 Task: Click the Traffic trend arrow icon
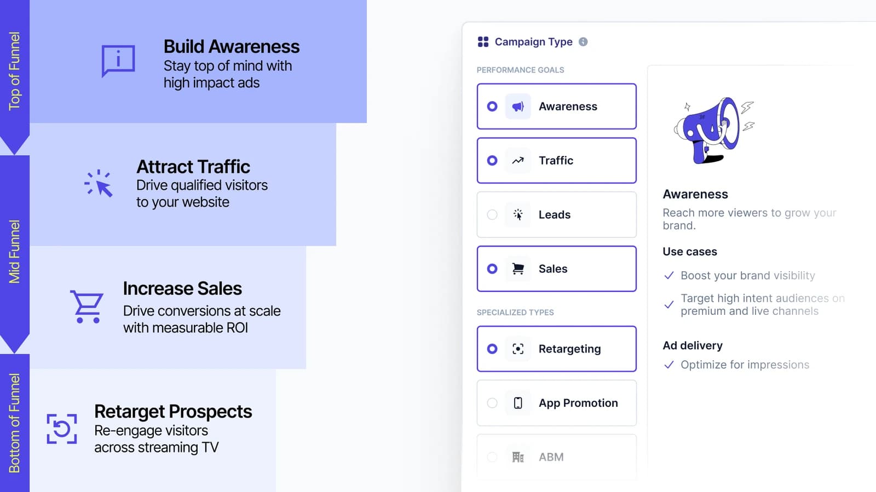pos(518,161)
